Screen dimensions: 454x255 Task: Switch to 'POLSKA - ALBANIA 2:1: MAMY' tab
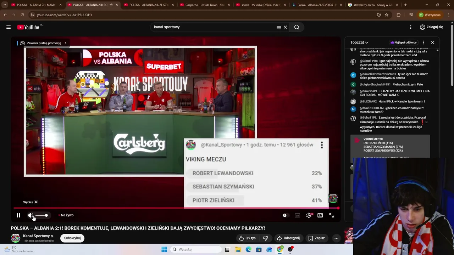click(x=37, y=5)
